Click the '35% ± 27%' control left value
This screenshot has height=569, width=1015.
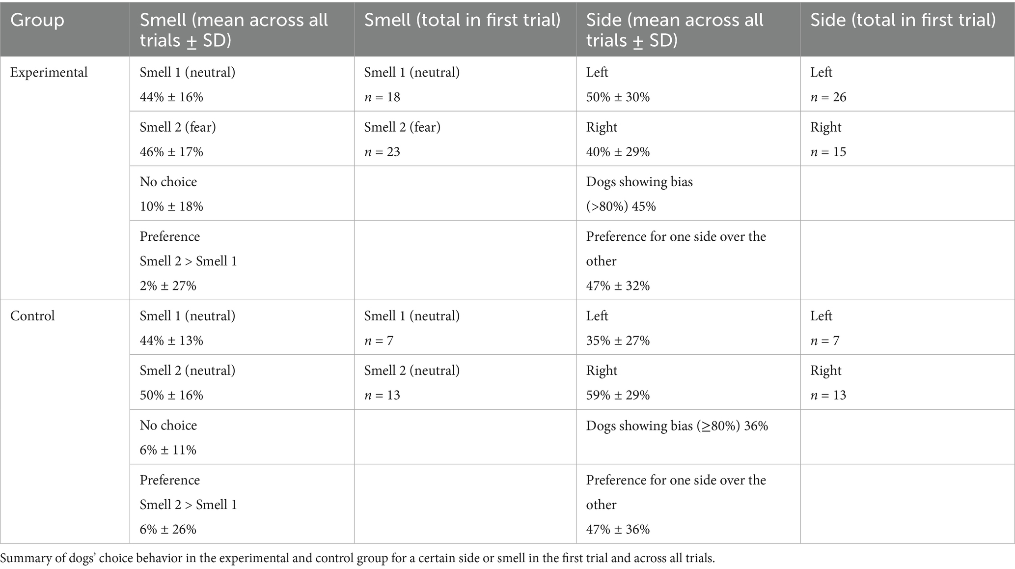(618, 341)
